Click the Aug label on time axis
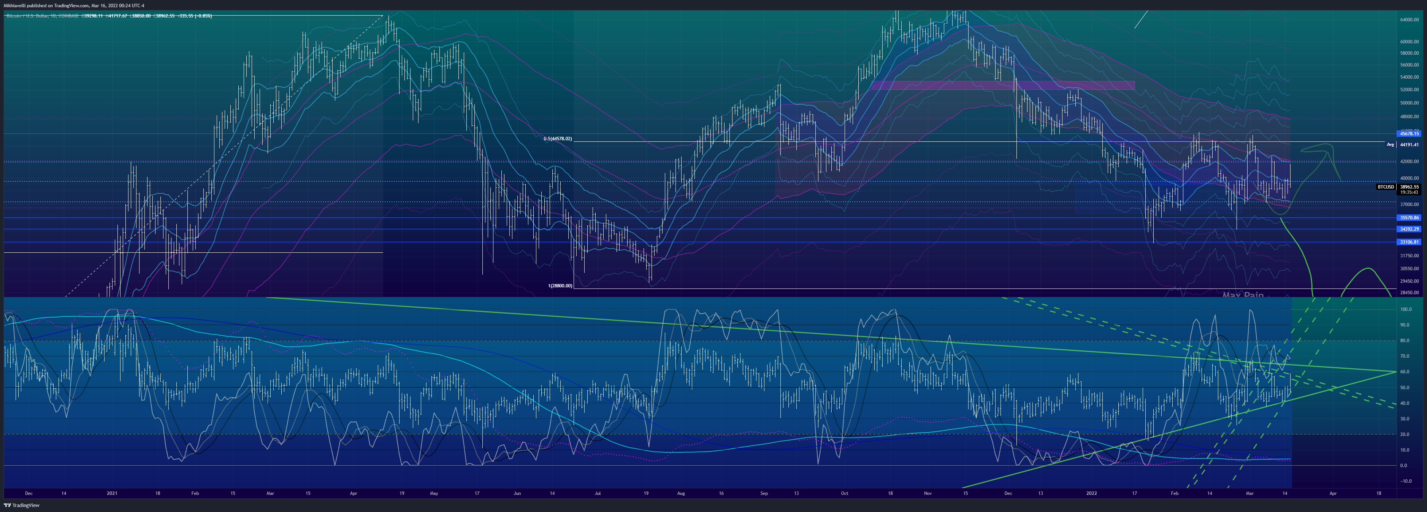Image resolution: width=1427 pixels, height=512 pixels. click(681, 493)
